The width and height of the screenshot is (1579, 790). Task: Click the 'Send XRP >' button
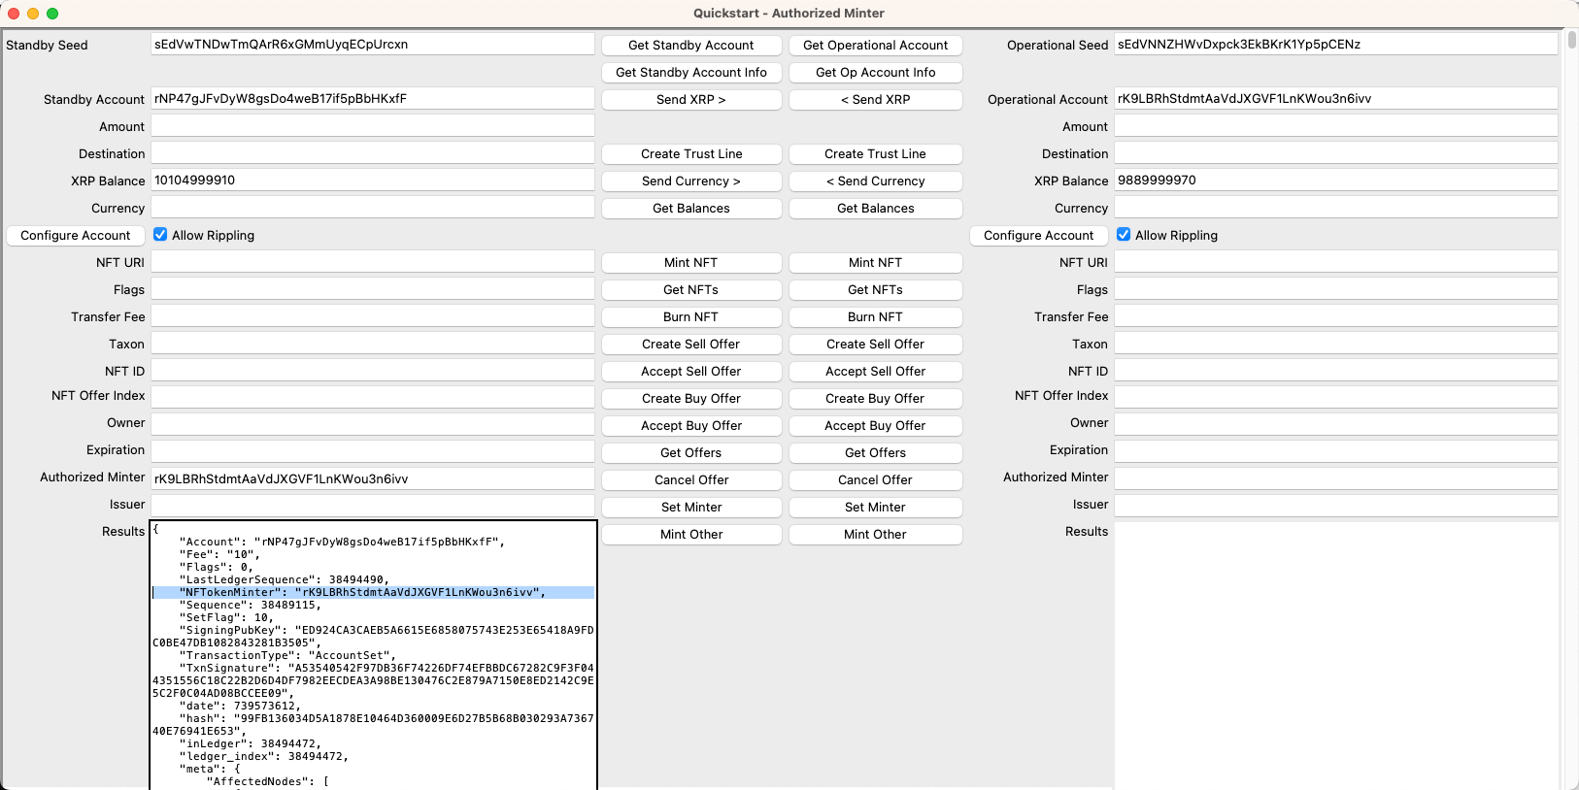(x=690, y=100)
